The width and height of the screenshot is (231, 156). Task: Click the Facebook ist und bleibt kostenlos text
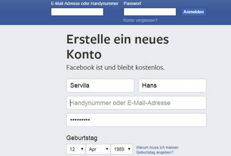click(x=115, y=67)
